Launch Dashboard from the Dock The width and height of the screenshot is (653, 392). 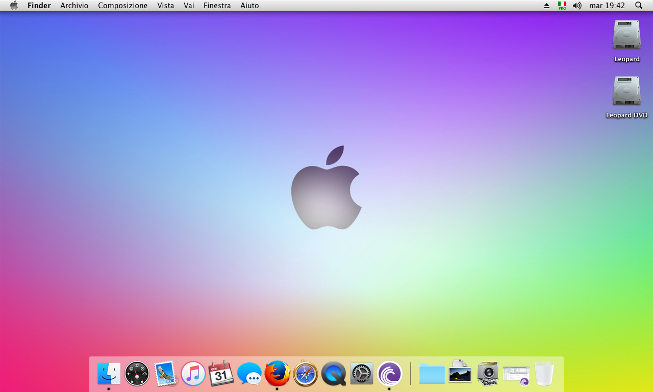pos(137,374)
